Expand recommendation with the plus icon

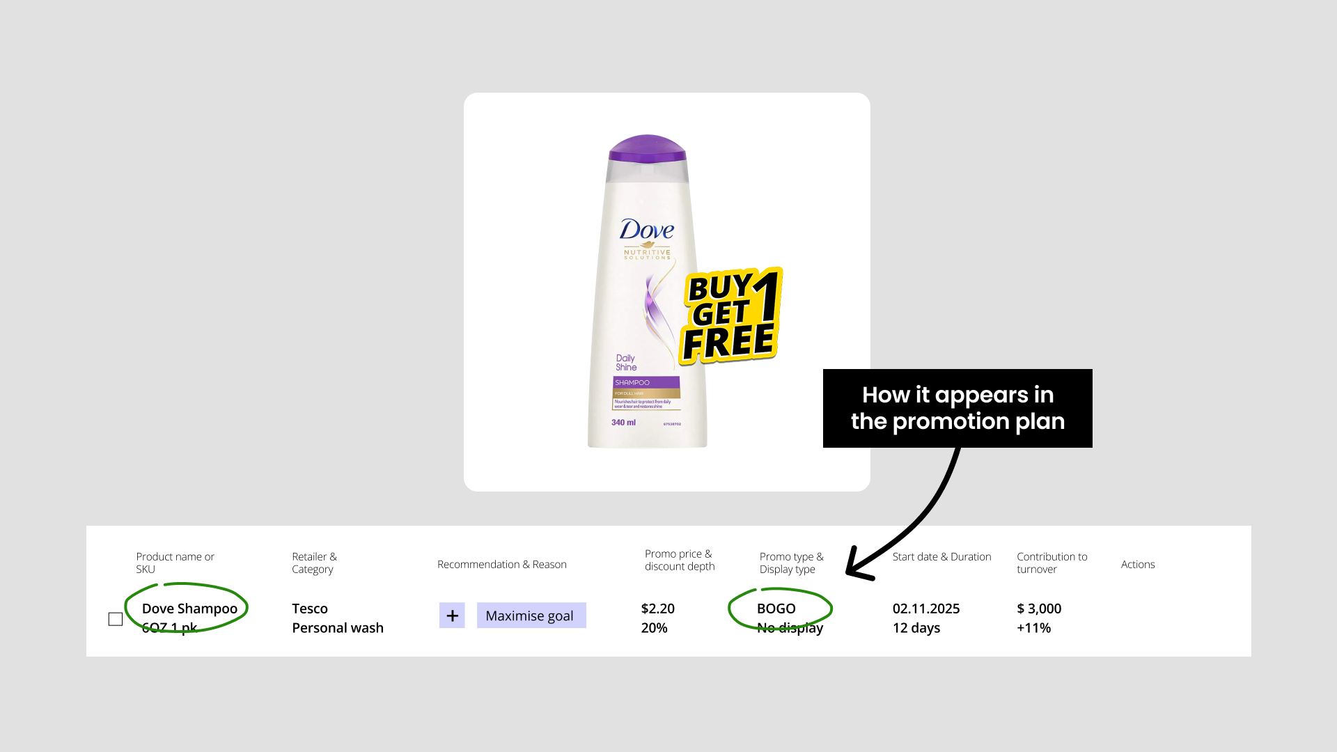coord(452,616)
